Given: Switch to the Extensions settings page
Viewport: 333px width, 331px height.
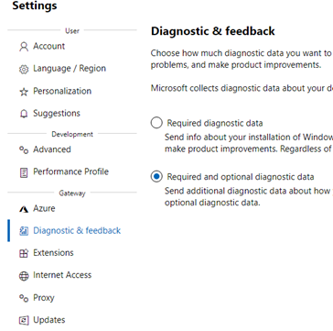Looking at the screenshot, I should 53,253.
